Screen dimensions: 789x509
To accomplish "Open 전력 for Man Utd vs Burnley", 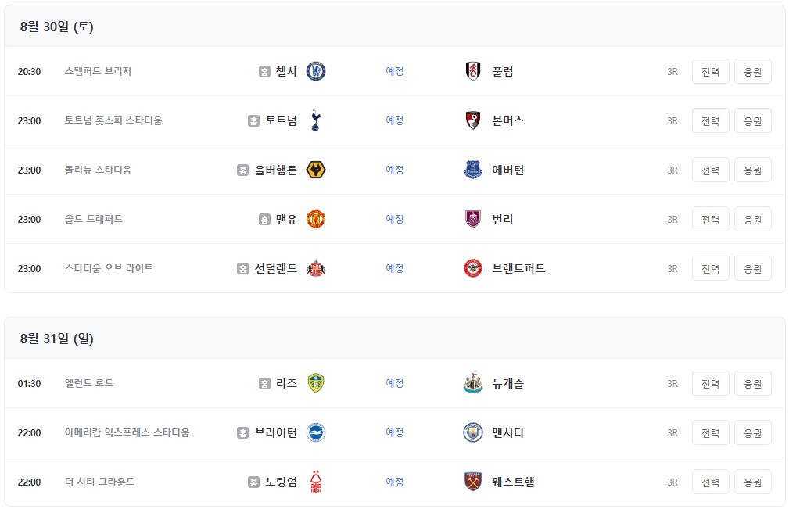I will (x=711, y=219).
